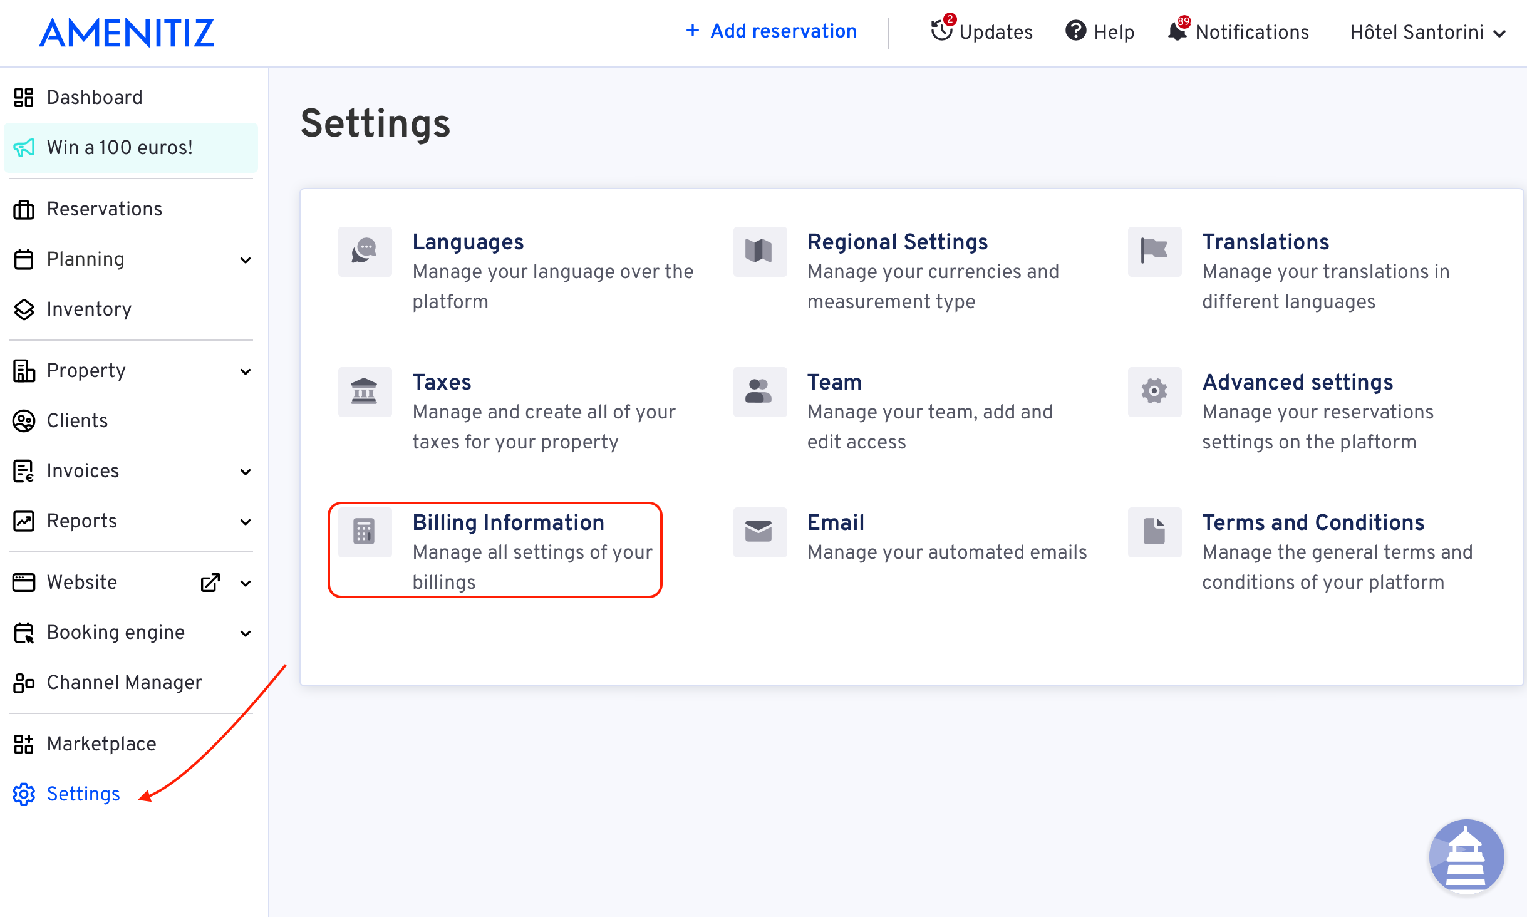Click the Win a 100 euros! label
The height and width of the screenshot is (917, 1527).
pos(120,148)
